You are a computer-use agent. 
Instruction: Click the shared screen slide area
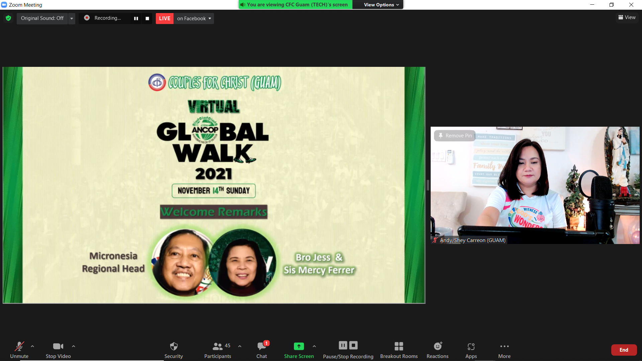pos(214,185)
